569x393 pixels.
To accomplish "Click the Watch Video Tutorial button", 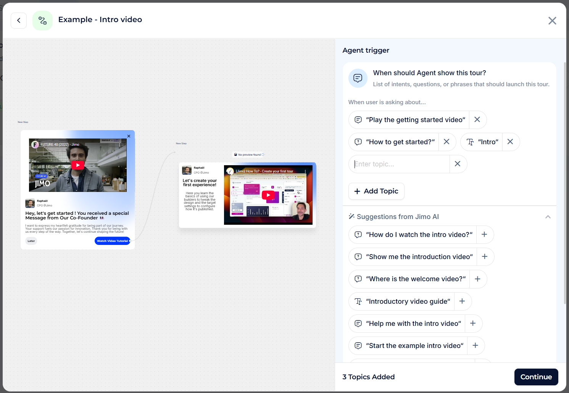I will click(112, 241).
